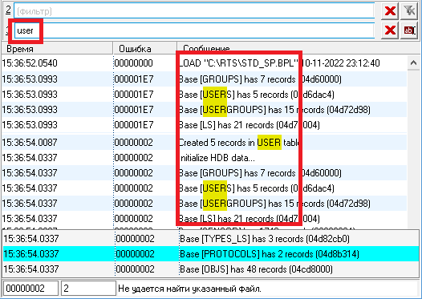Viewport: 422px width, 299px height.
Task: Clear the 'user' search with its red X
Action: [x=390, y=30]
